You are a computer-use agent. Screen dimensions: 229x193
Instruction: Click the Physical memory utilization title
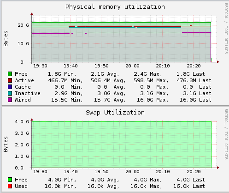pyautogui.click(x=115, y=7)
